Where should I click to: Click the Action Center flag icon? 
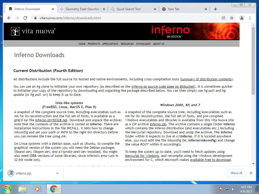pyautogui.click(x=221, y=189)
